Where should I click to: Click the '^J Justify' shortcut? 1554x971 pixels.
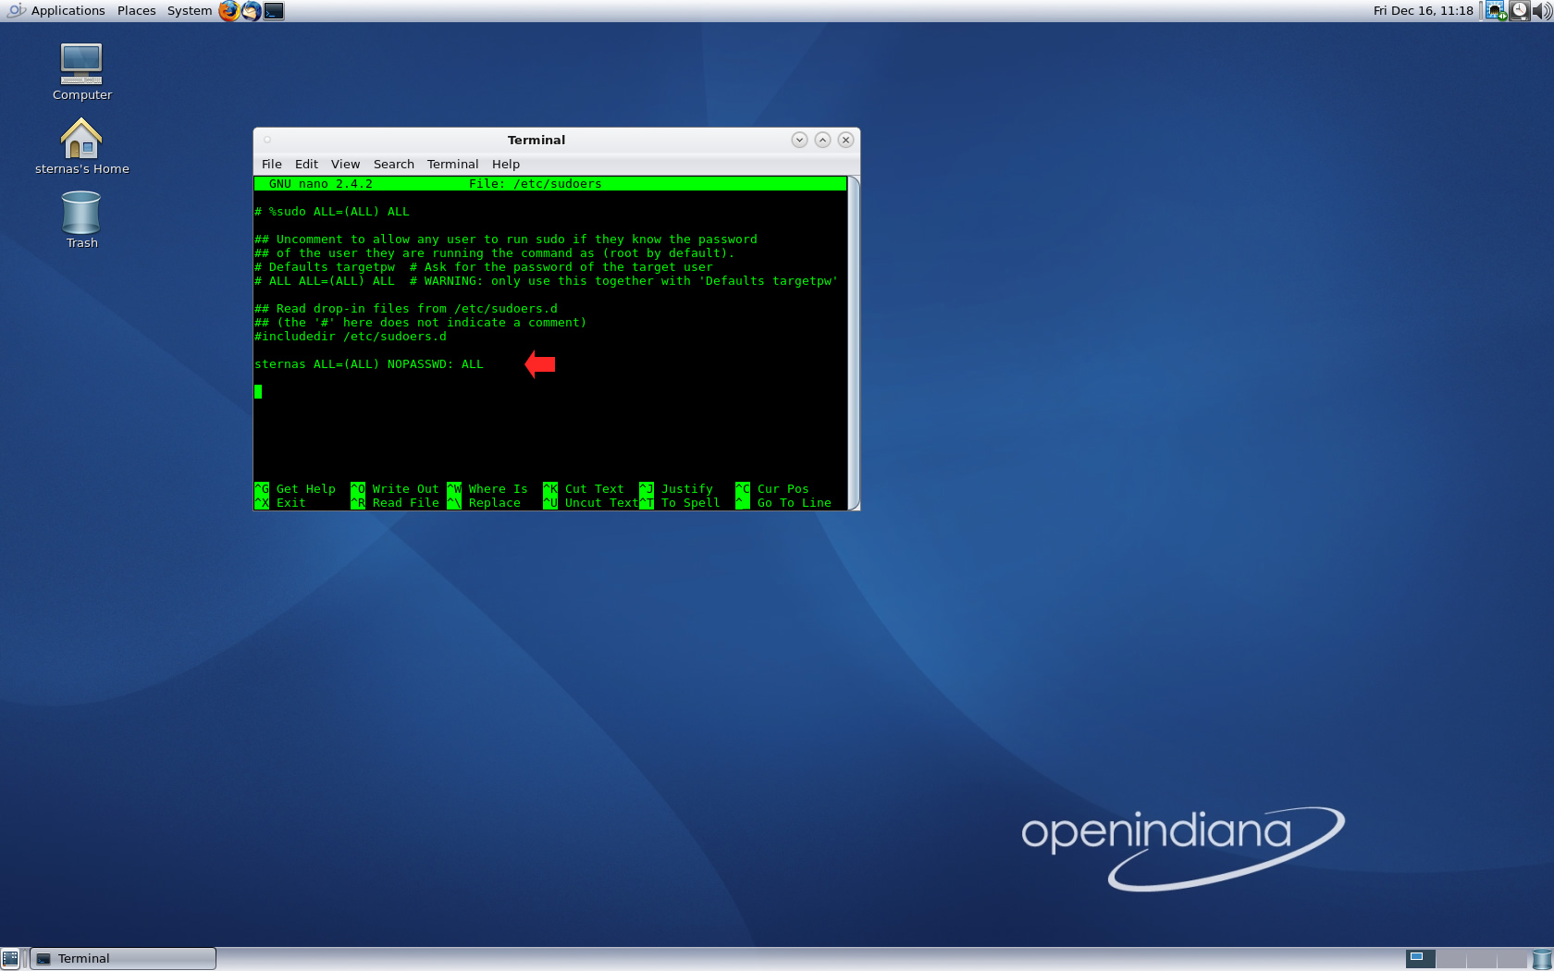pos(676,489)
